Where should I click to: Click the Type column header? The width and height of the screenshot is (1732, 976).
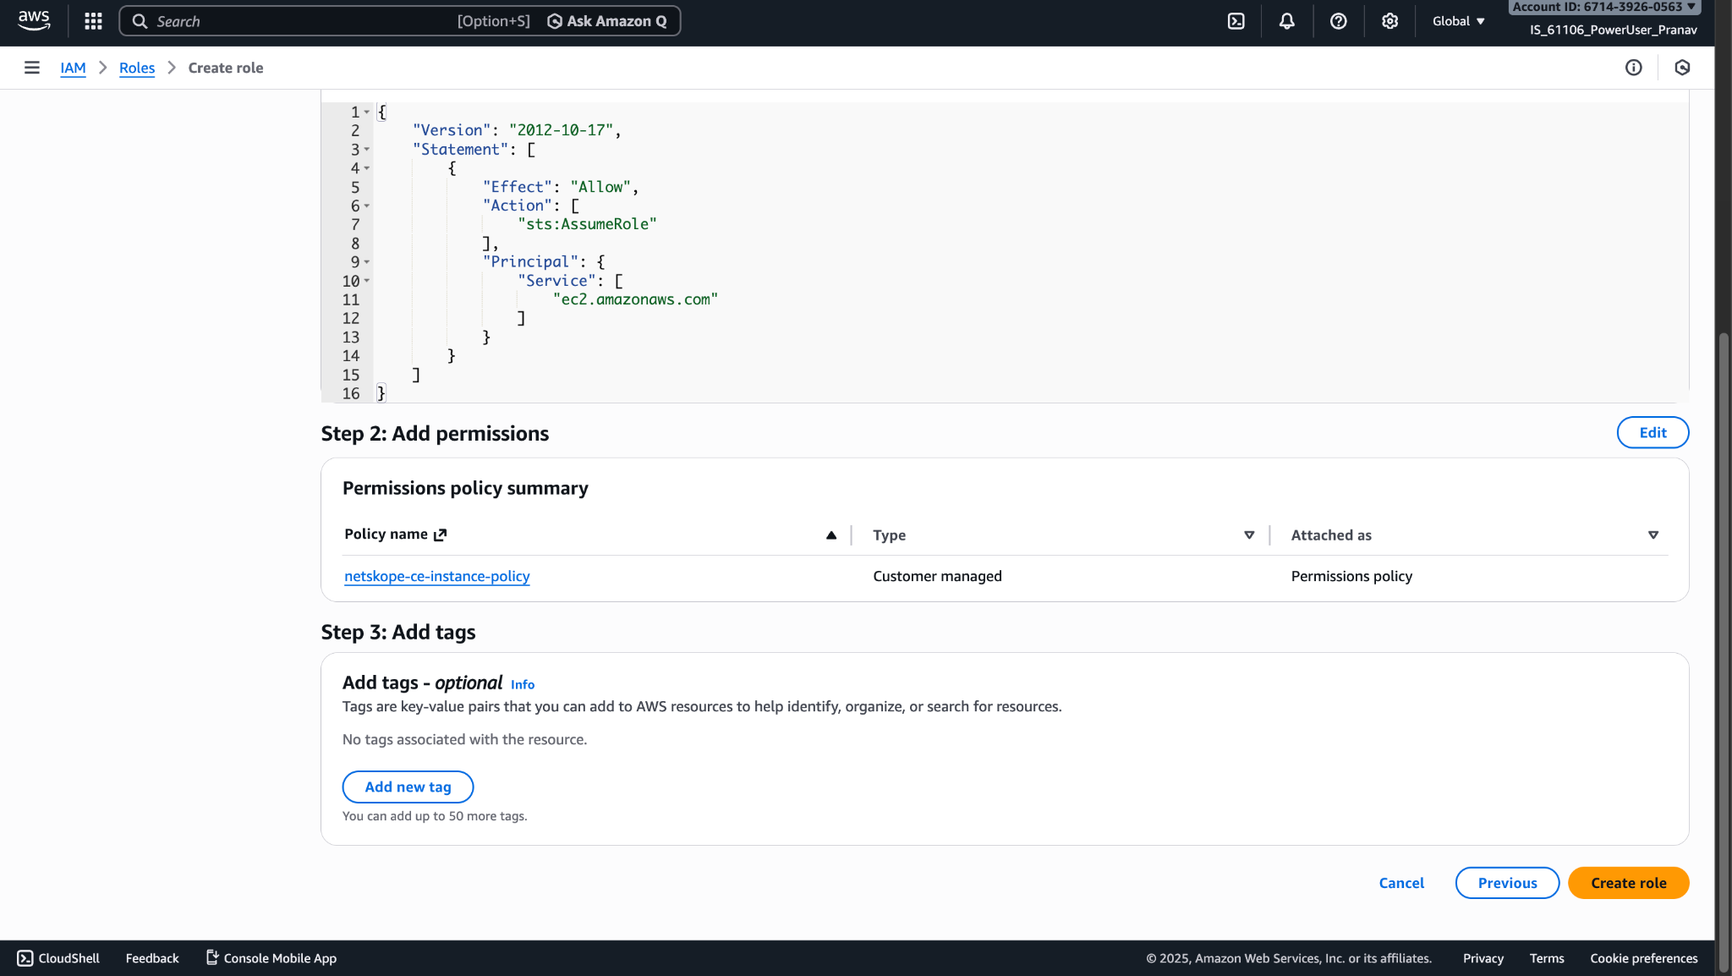click(889, 535)
